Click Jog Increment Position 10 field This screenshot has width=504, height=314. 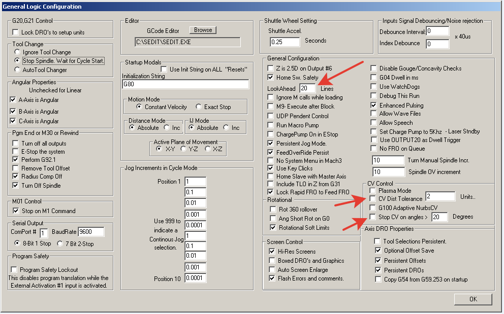click(196, 278)
